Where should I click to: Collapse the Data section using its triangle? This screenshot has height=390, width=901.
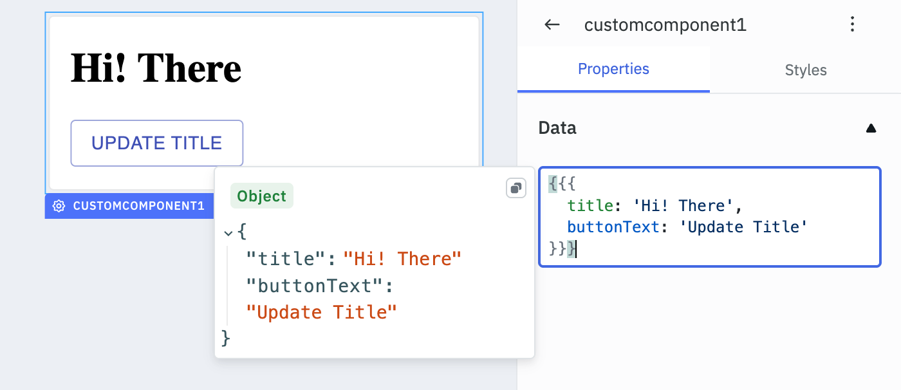871,128
